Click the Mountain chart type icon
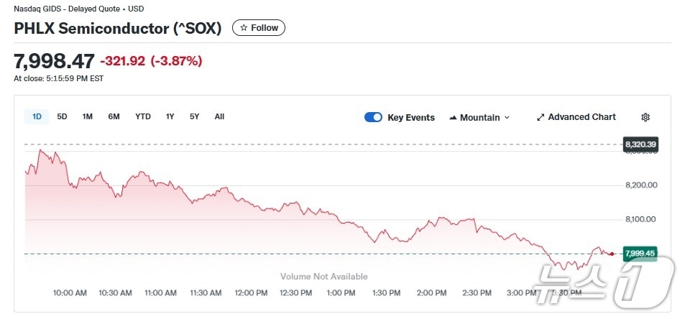This screenshot has height=319, width=685. point(453,117)
